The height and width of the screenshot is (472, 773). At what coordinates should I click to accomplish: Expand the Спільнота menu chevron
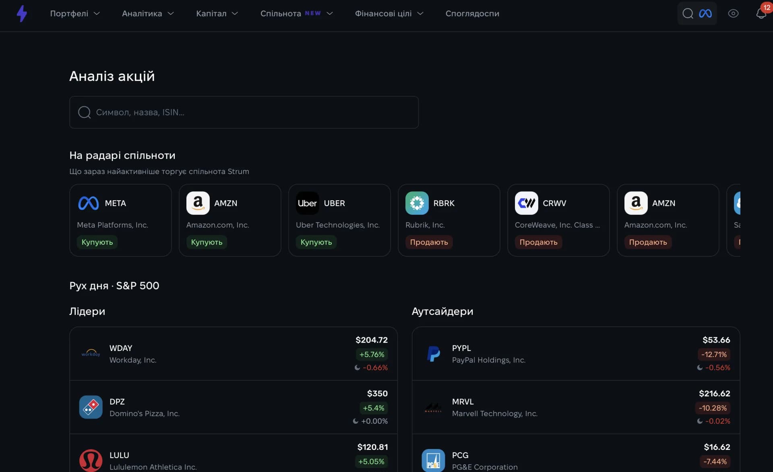tap(330, 13)
